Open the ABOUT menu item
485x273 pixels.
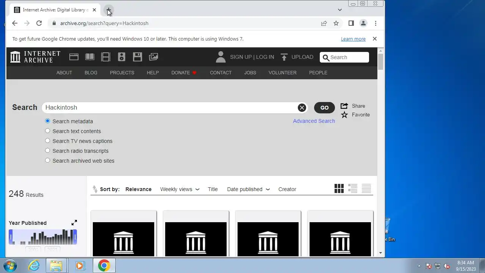coord(64,73)
